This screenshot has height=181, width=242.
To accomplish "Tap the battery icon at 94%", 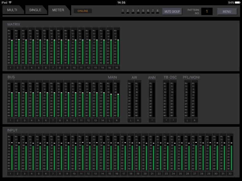I will pos(238,3).
